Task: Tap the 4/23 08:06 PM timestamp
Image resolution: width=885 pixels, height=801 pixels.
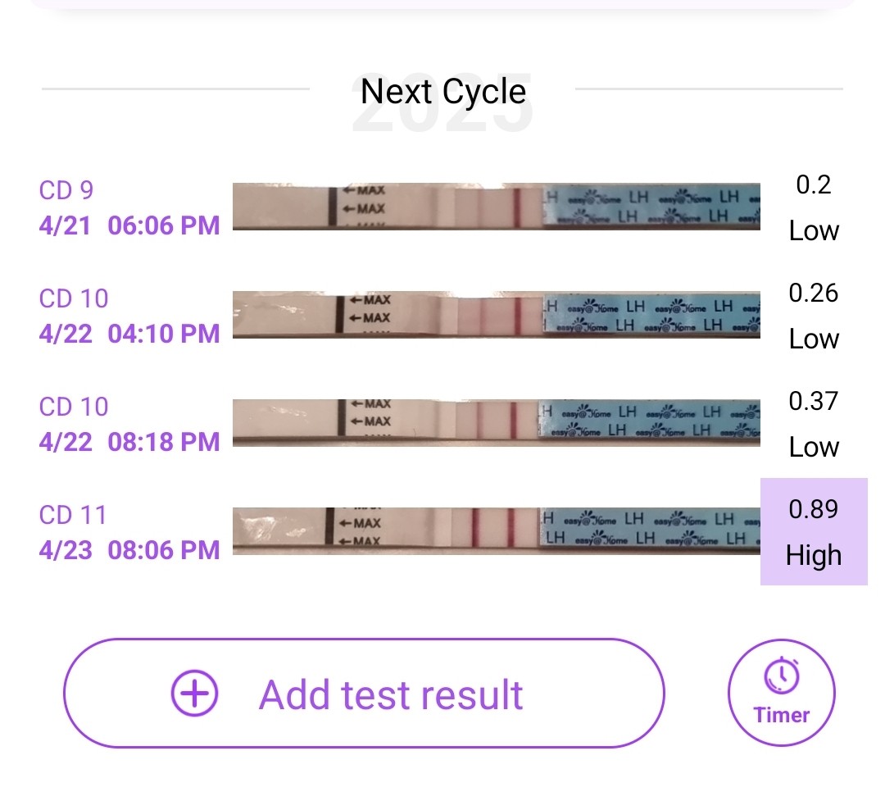Action: pyautogui.click(x=129, y=550)
